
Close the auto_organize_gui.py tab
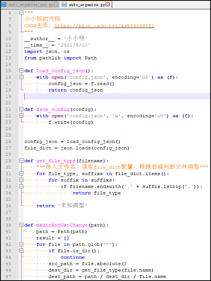pos(56,5)
